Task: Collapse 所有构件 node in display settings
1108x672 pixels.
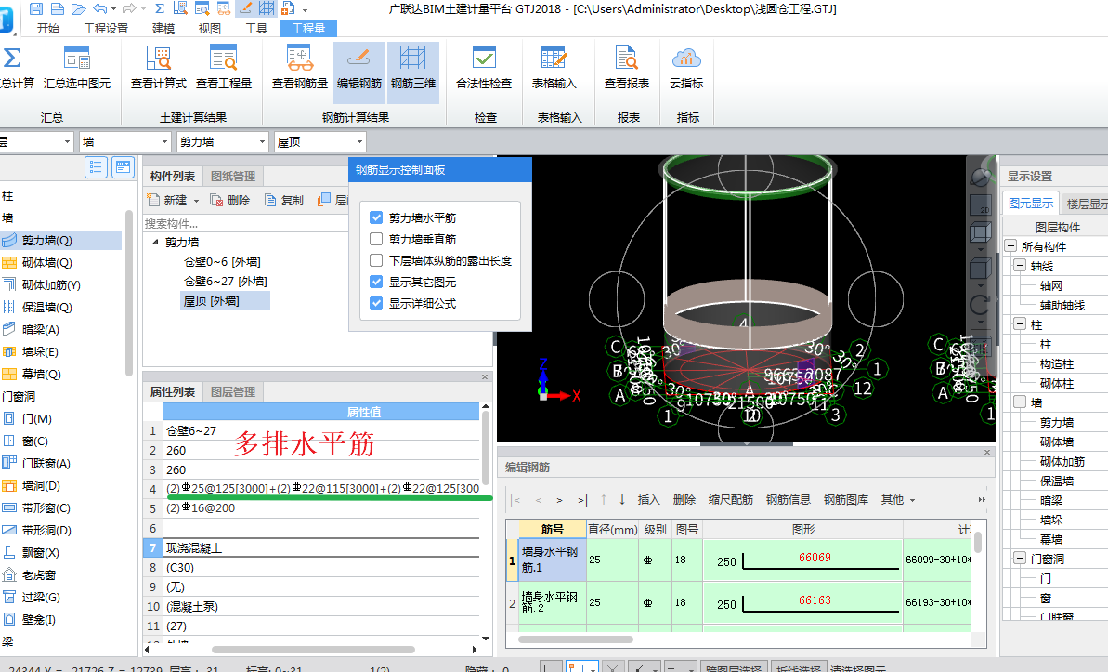Action: click(1011, 246)
